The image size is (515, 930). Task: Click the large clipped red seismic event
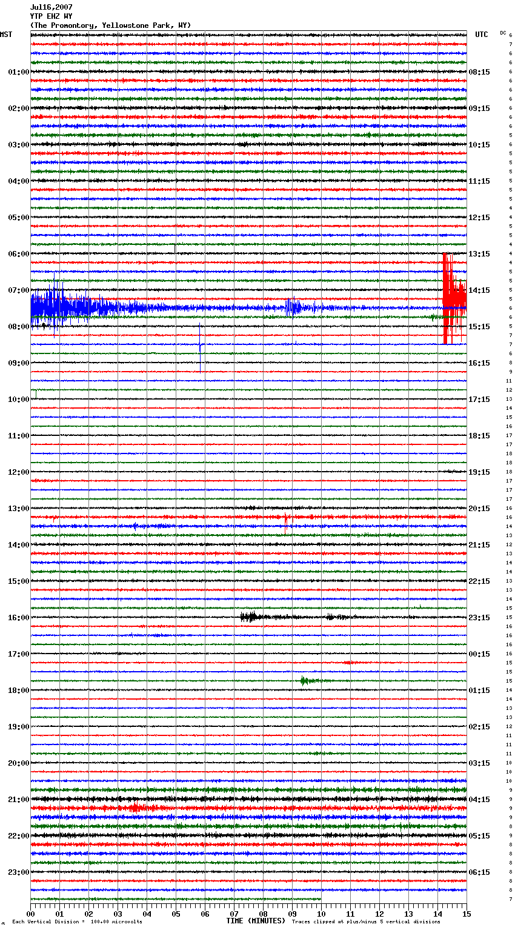pos(453,298)
